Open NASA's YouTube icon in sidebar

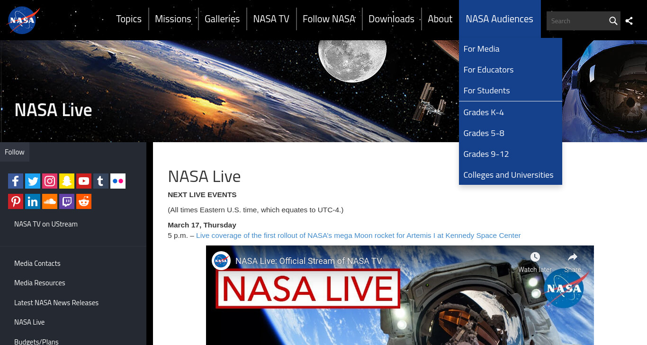pyautogui.click(x=84, y=181)
